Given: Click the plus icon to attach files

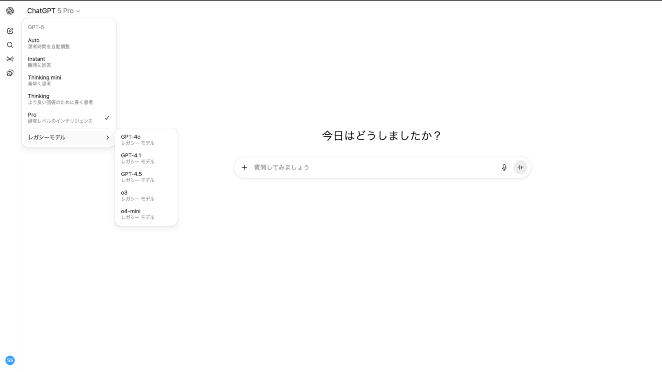Looking at the screenshot, I should tap(244, 167).
